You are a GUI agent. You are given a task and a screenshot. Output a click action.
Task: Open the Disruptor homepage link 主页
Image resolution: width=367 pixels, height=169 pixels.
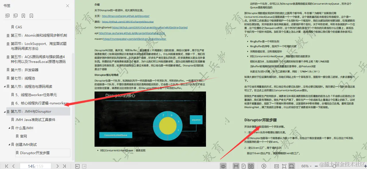125,16
